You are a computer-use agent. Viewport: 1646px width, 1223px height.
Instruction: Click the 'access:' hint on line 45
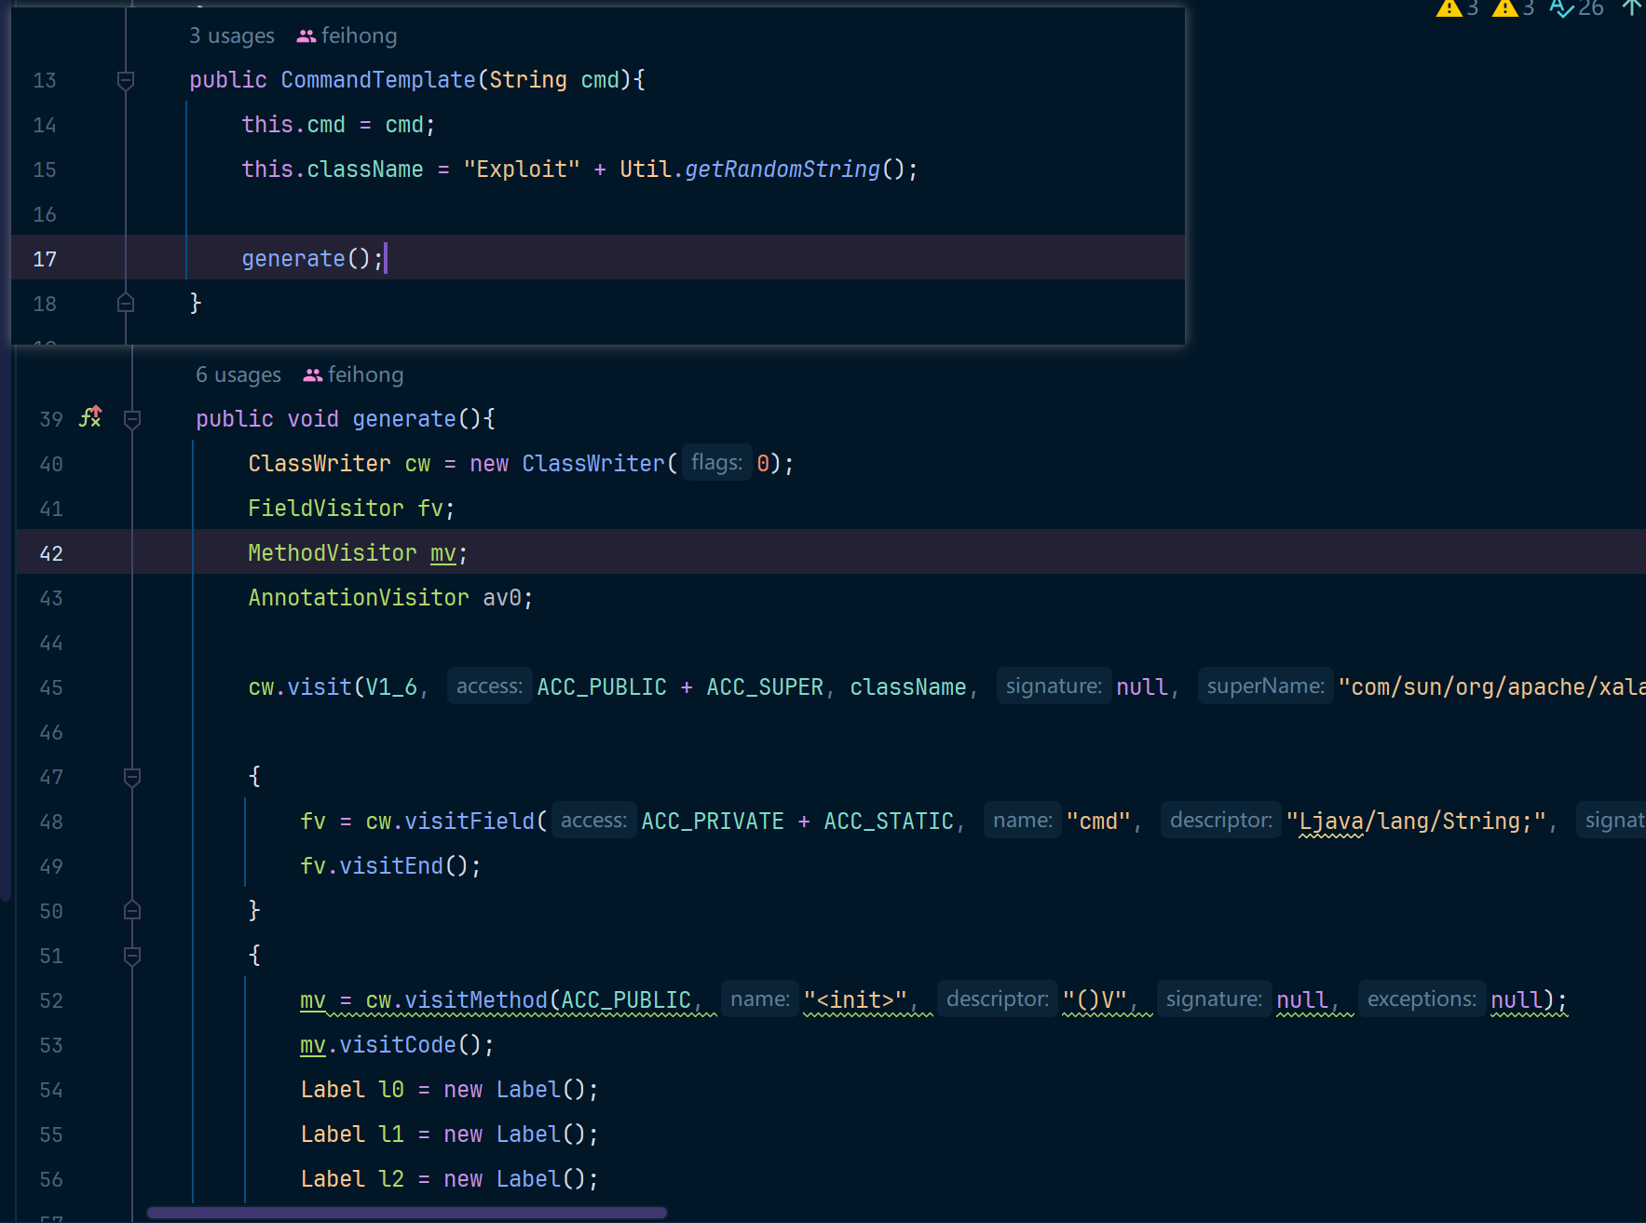tap(489, 686)
